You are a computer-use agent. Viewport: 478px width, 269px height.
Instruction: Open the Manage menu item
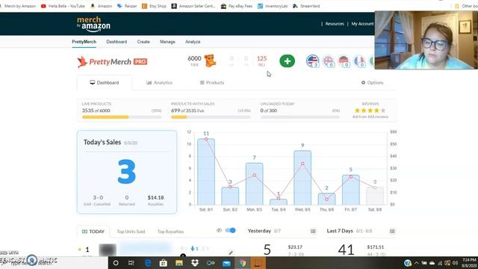click(167, 42)
